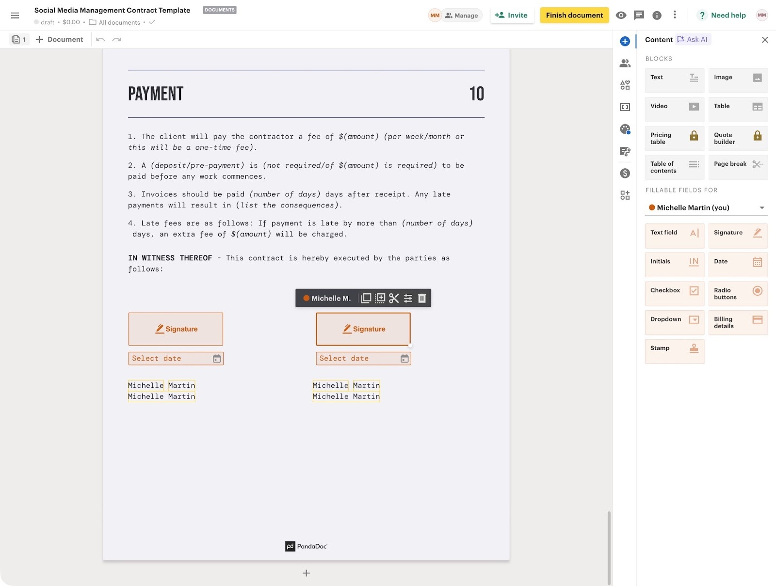The width and height of the screenshot is (776, 586).
Task: Click the Select date field under left Signature
Action: pyautogui.click(x=176, y=358)
